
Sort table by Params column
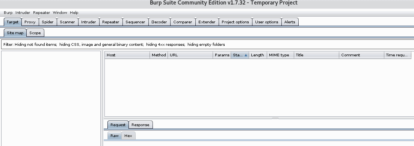point(222,55)
